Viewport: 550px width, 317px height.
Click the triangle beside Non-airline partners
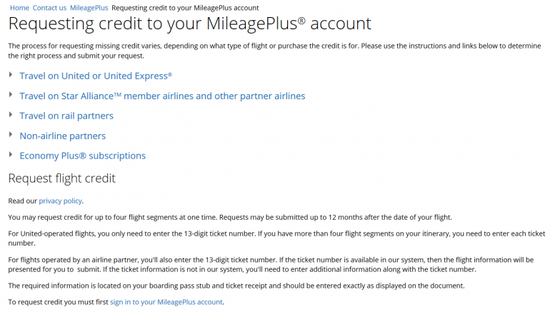[x=11, y=135]
